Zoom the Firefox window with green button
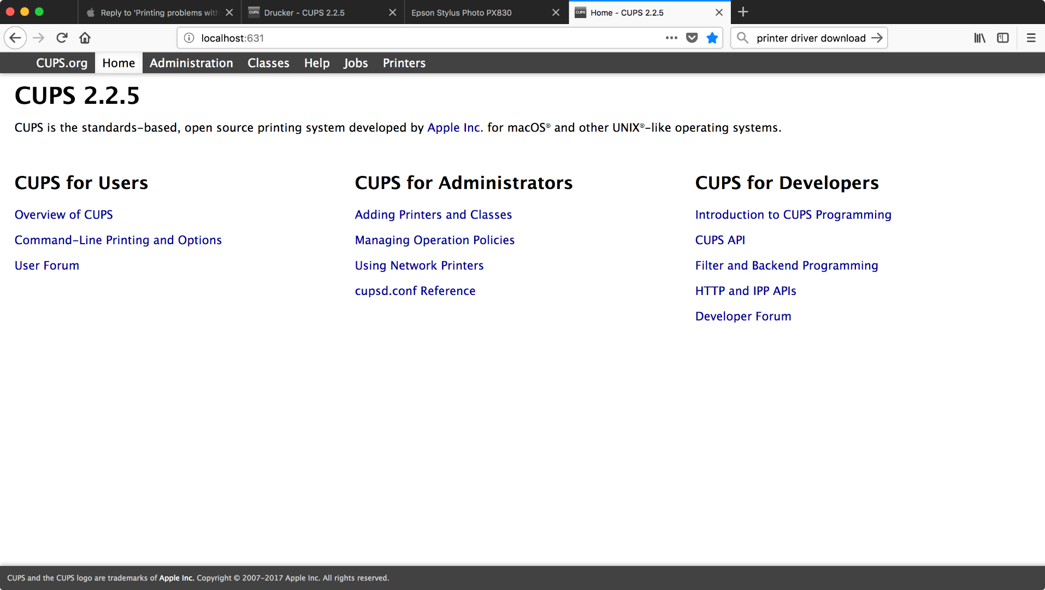1045x590 pixels. 39,11
